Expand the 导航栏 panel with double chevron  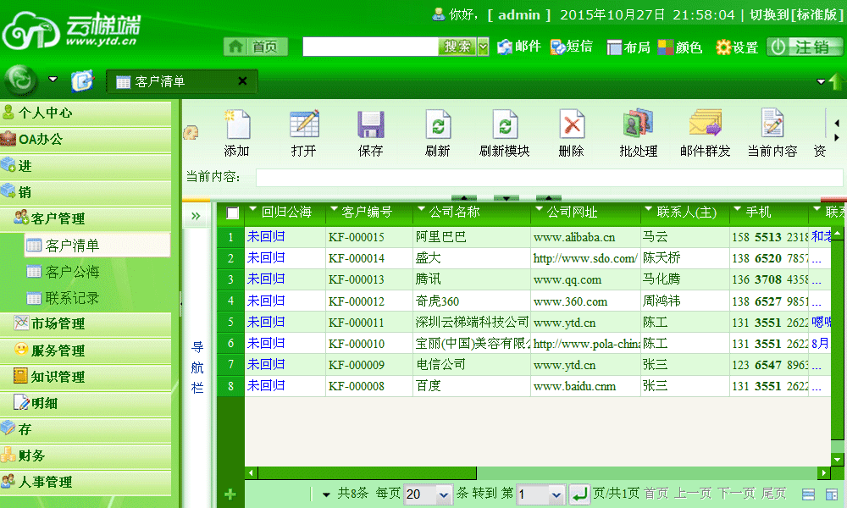coord(196,217)
